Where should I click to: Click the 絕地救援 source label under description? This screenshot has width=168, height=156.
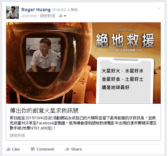[x=17, y=136]
